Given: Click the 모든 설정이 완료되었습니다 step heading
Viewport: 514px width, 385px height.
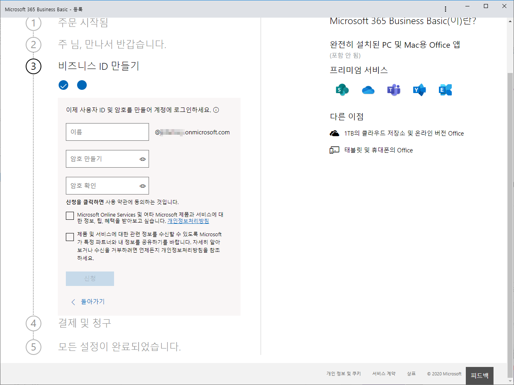Looking at the screenshot, I should 120,347.
